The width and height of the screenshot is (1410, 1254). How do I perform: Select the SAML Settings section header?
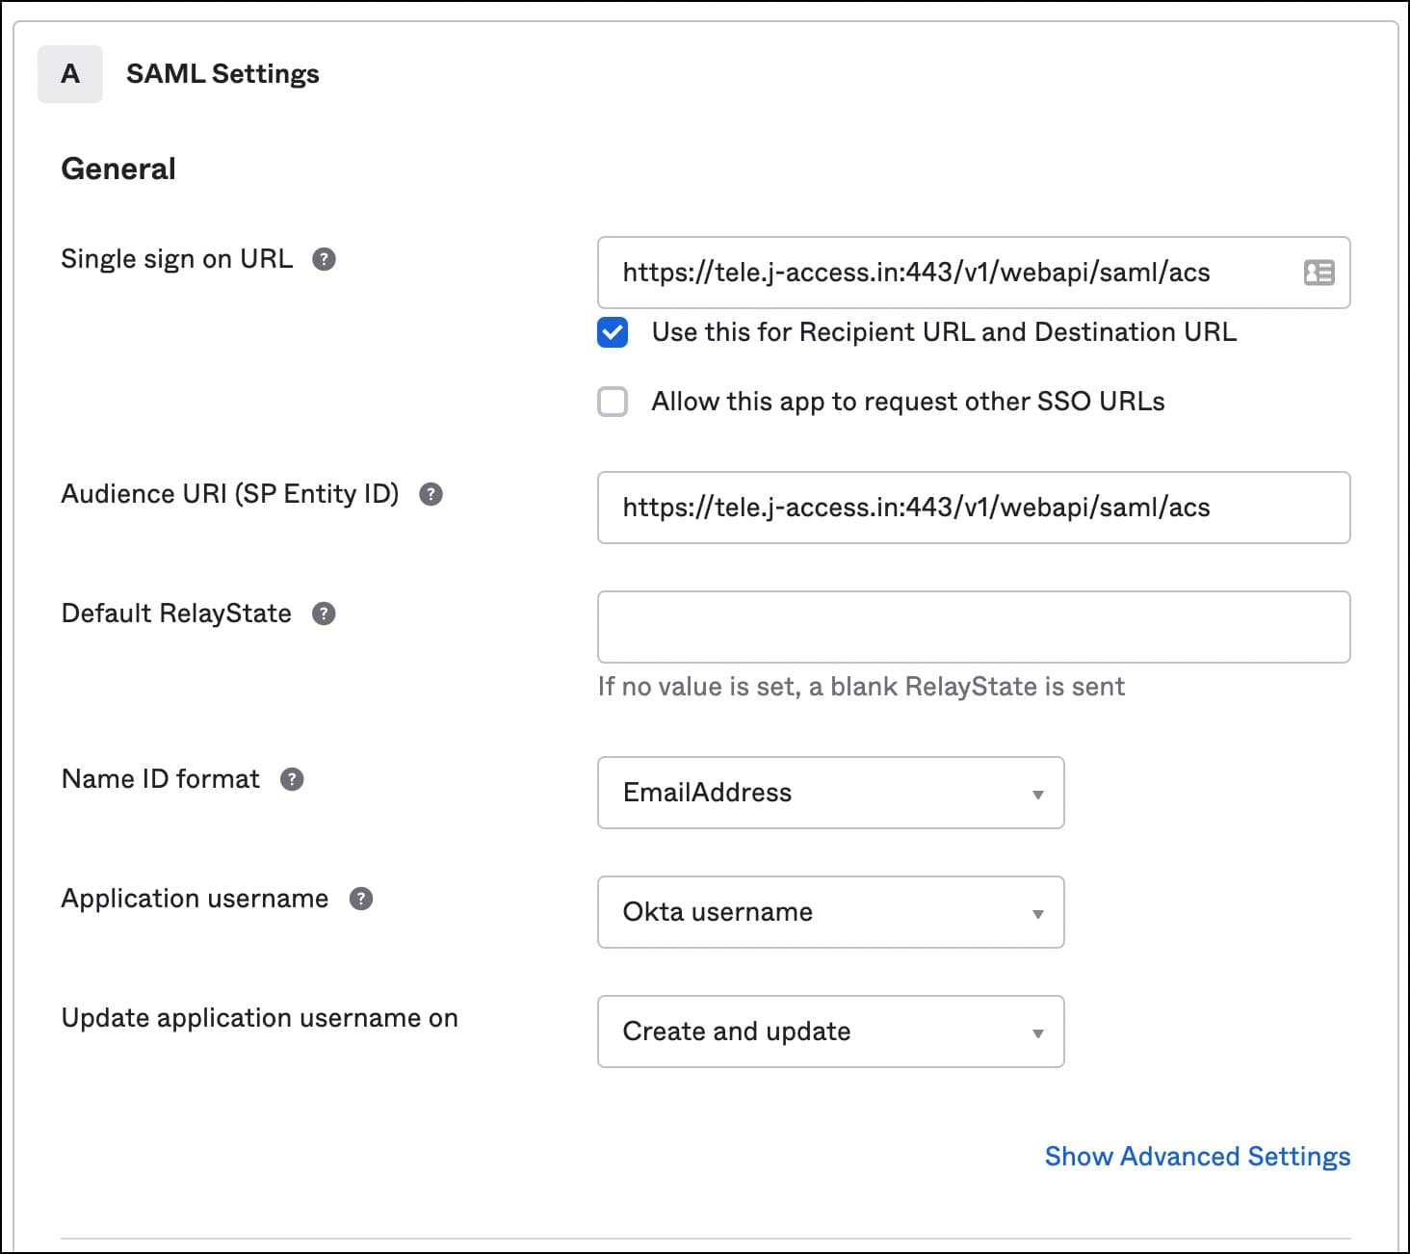[x=222, y=73]
